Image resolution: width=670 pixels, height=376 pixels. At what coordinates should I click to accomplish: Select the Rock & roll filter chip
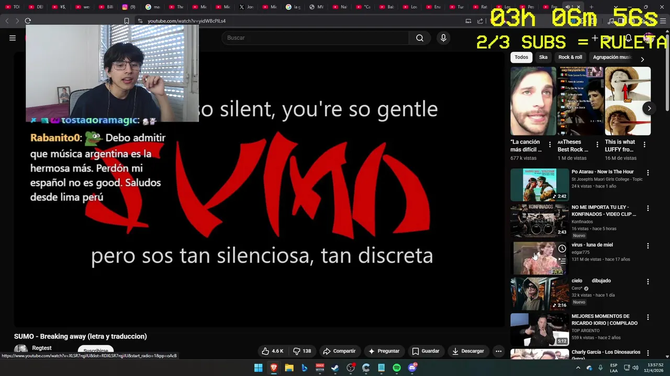point(570,57)
